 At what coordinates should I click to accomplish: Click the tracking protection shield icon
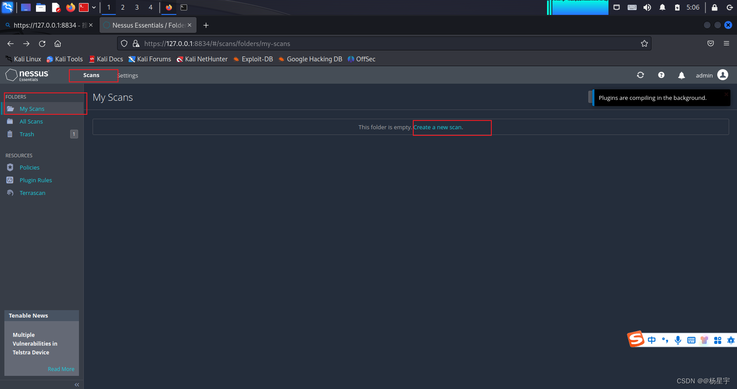tap(124, 43)
